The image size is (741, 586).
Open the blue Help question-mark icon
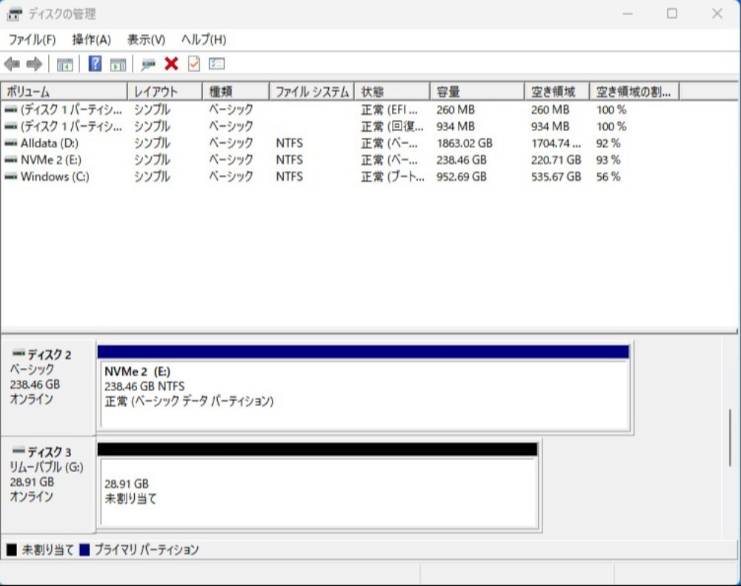tap(95, 64)
